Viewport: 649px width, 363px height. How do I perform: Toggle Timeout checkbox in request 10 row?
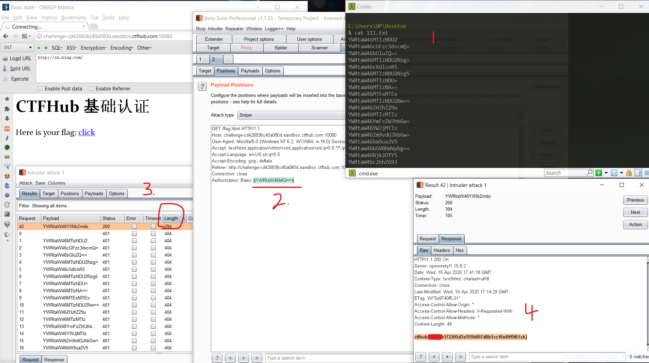(153, 305)
